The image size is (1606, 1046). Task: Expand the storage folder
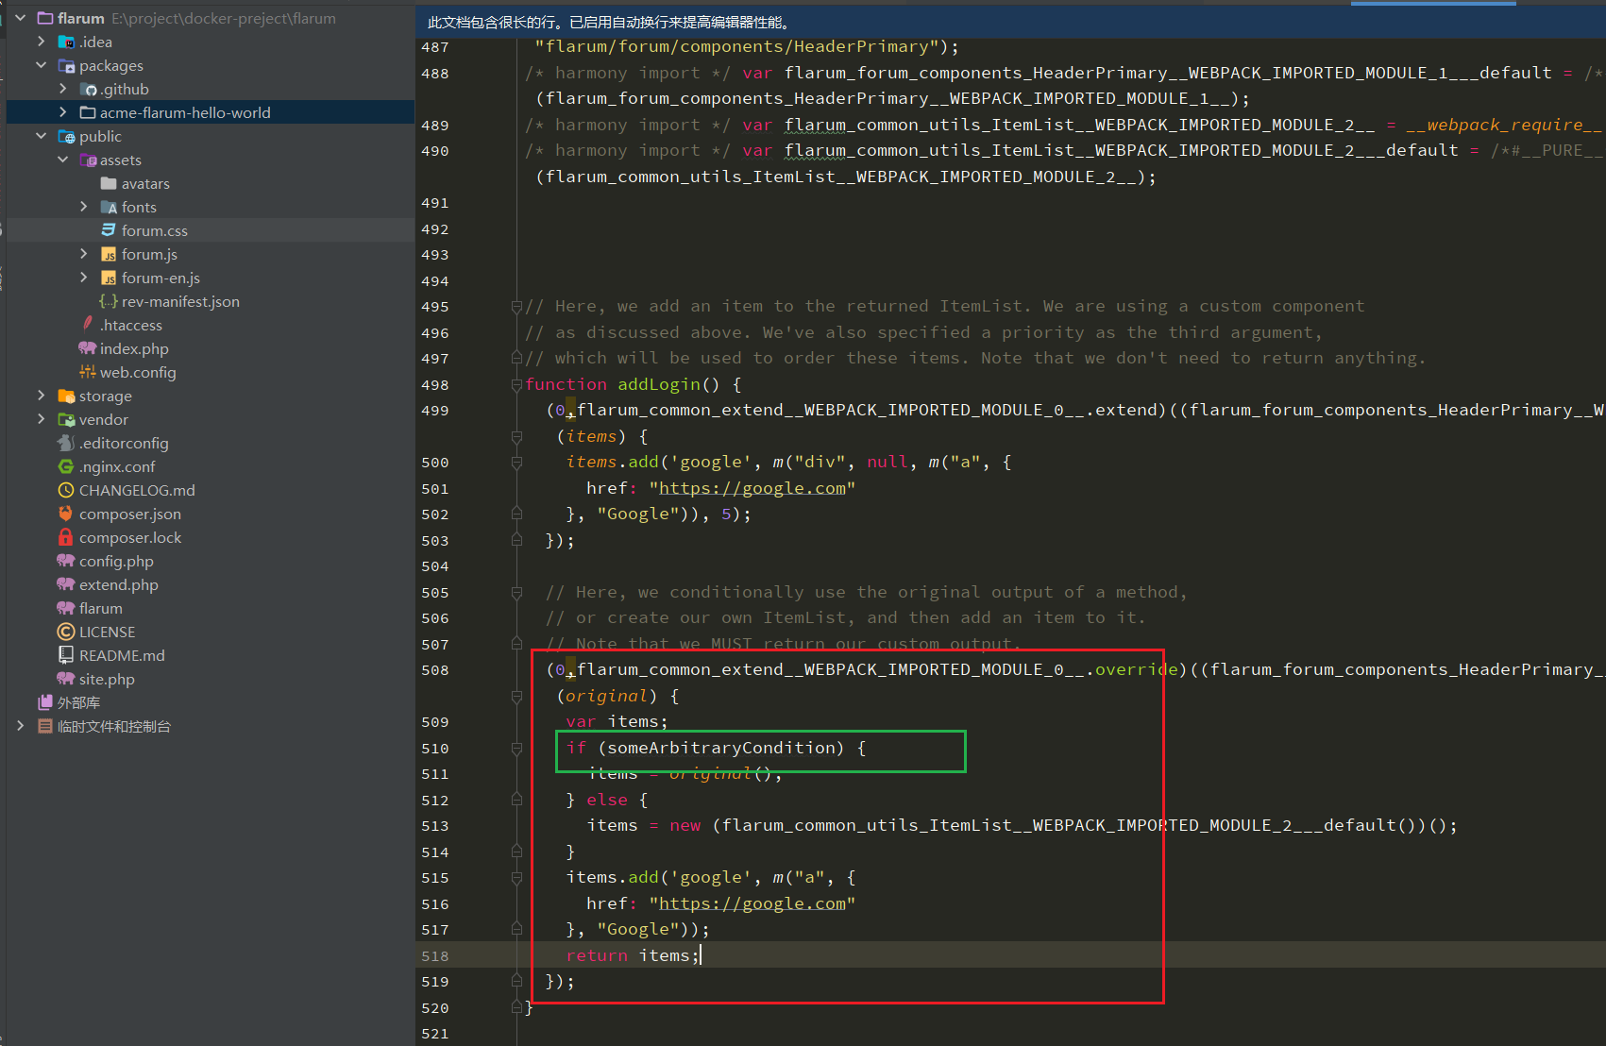pos(41,396)
